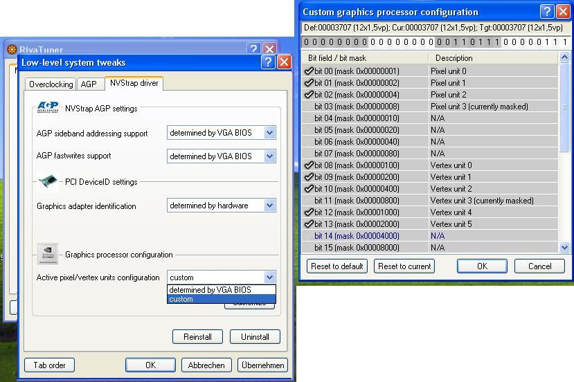The height and width of the screenshot is (382, 574).
Task: Confirm Low-level system tweaks with OK
Action: click(x=150, y=365)
